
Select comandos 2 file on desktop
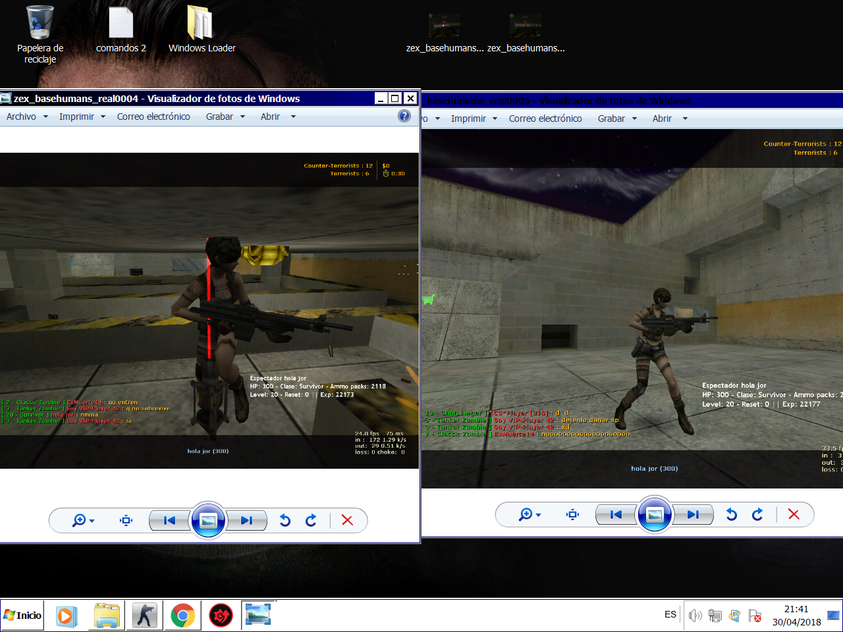tap(121, 30)
